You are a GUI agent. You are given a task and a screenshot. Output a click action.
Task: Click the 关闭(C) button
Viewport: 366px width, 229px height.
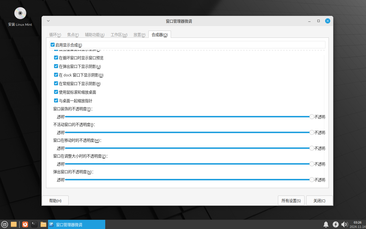pos(319,201)
